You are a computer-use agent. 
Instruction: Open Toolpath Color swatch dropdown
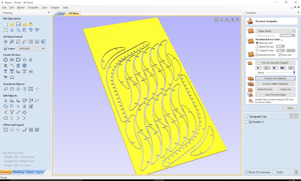click(280, 51)
